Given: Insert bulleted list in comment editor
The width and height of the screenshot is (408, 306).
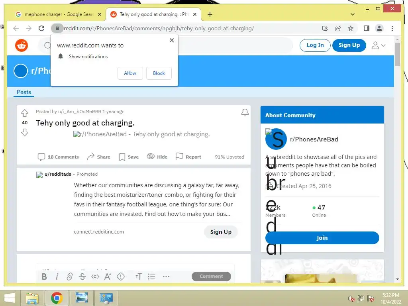Looking at the screenshot, I should pyautogui.click(x=151, y=277).
